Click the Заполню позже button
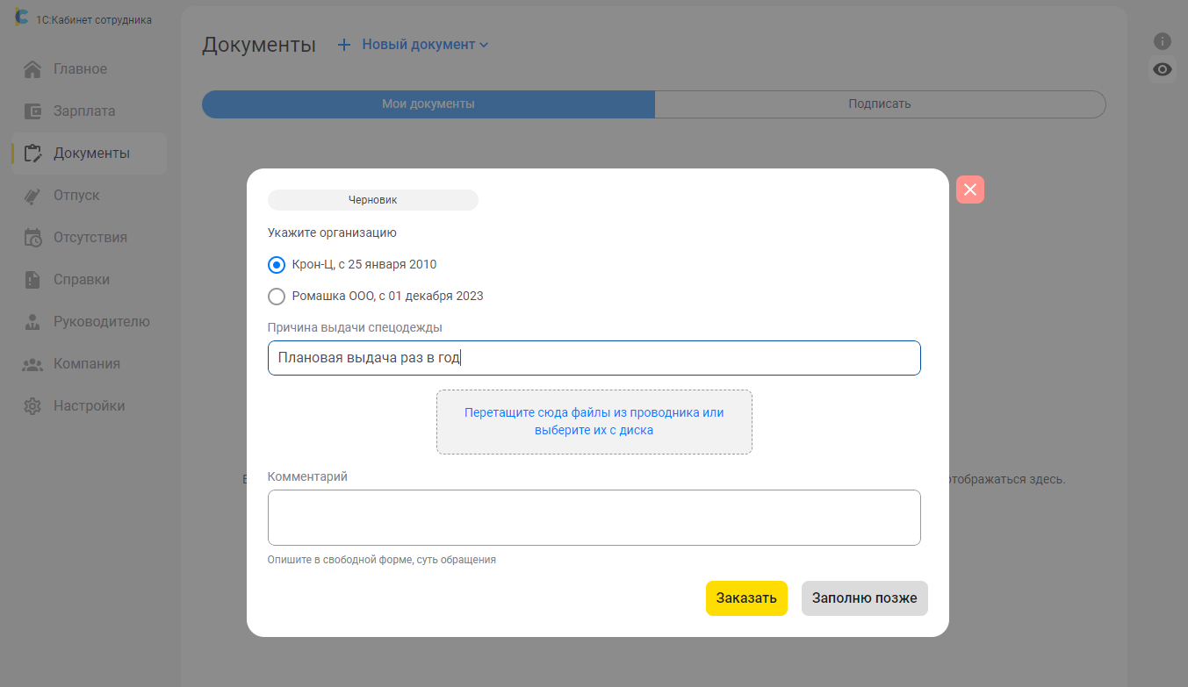The width and height of the screenshot is (1188, 687). pos(864,598)
